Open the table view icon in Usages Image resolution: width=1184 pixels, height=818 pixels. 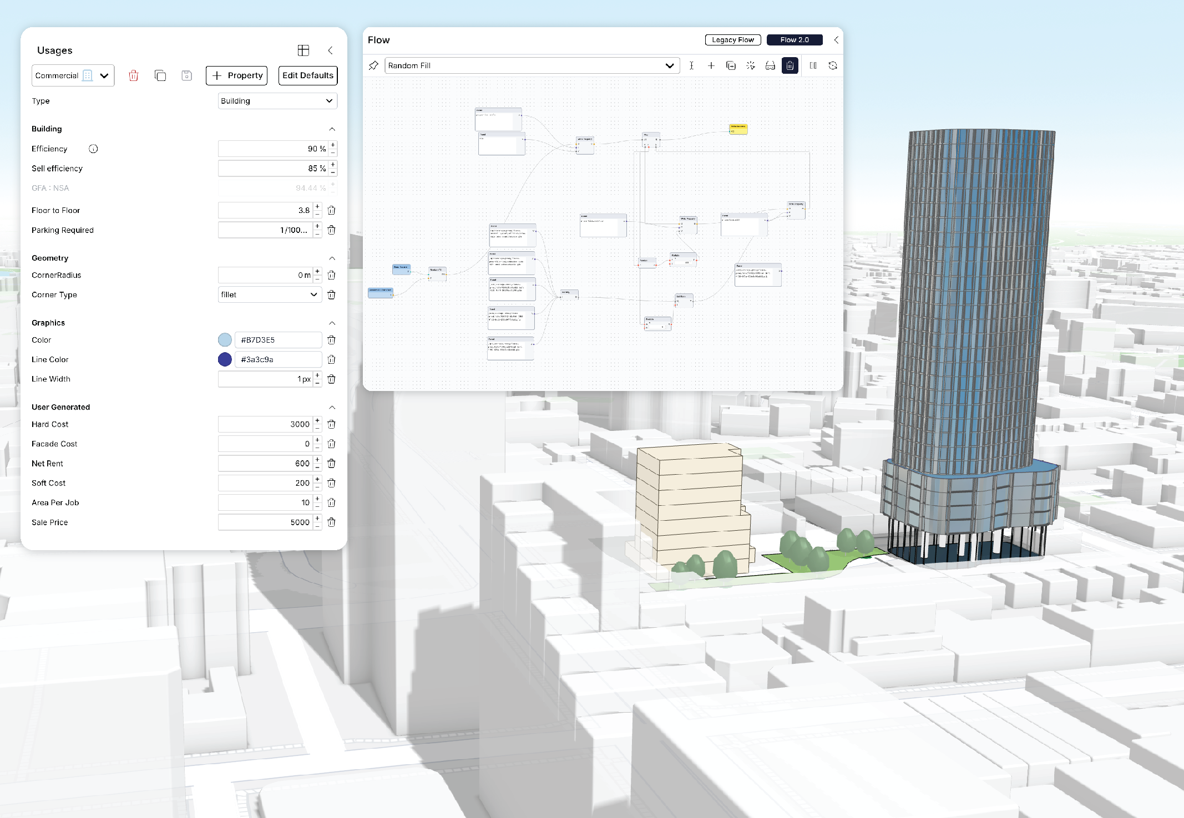coord(303,50)
